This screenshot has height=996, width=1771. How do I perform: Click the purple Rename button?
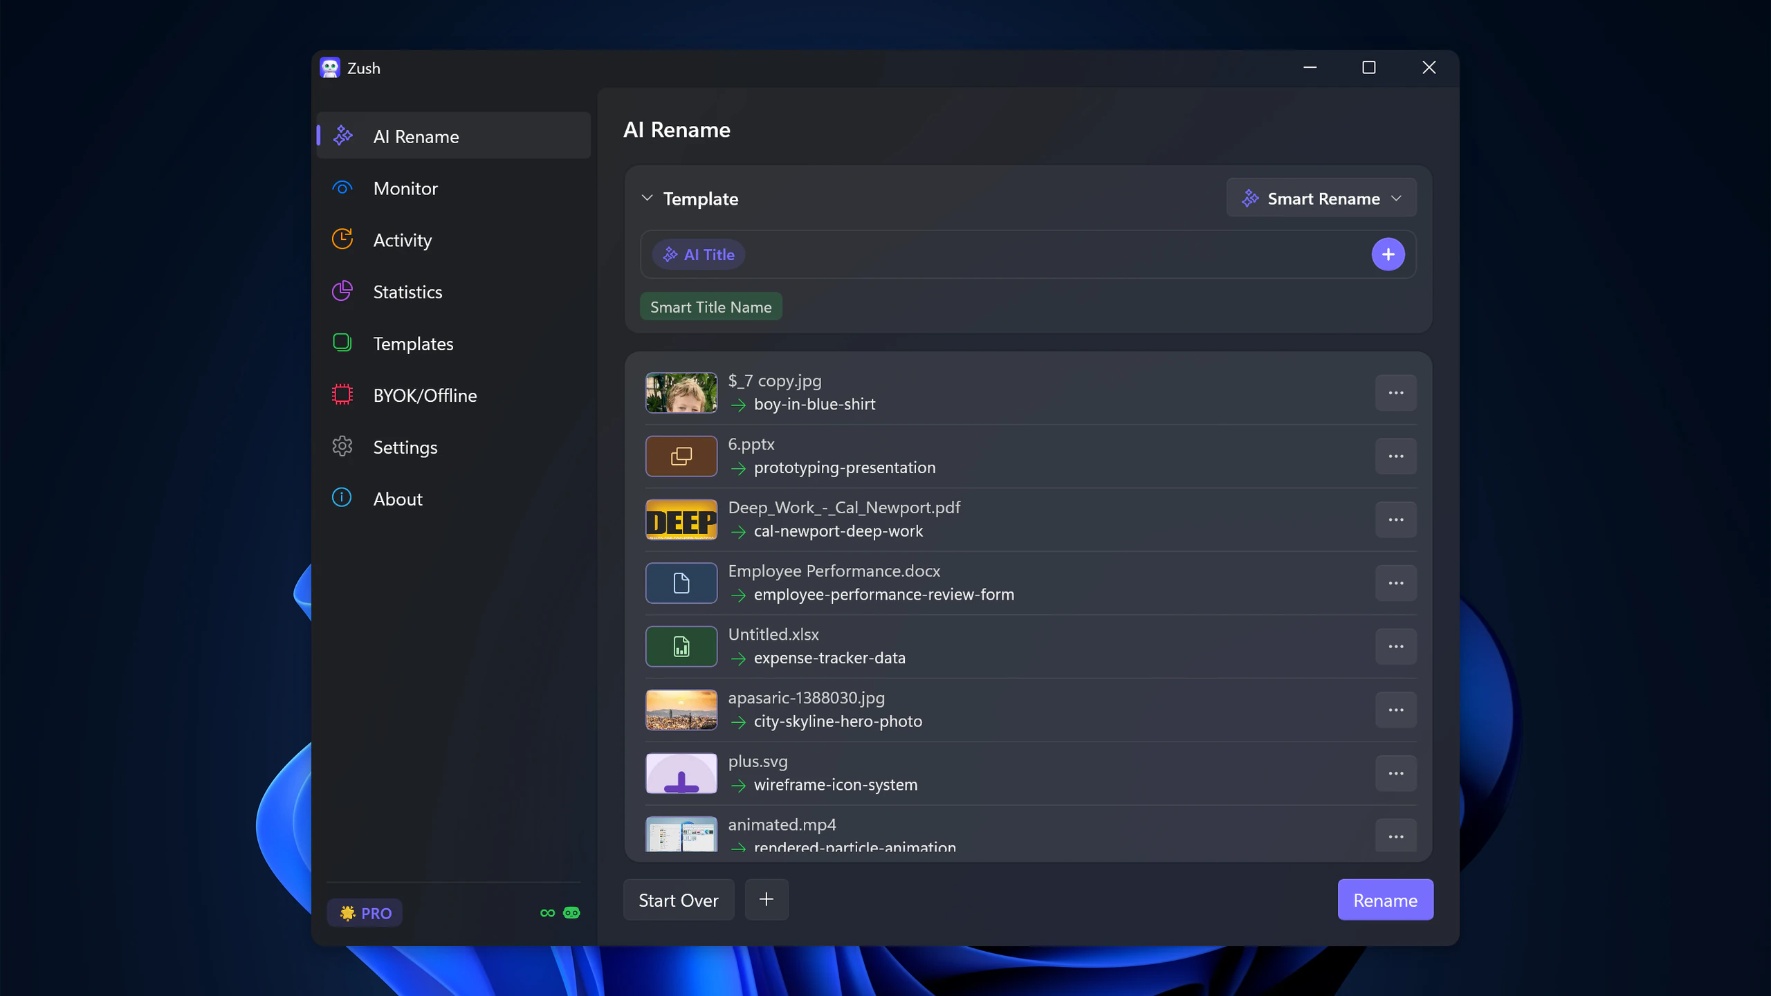(1385, 900)
